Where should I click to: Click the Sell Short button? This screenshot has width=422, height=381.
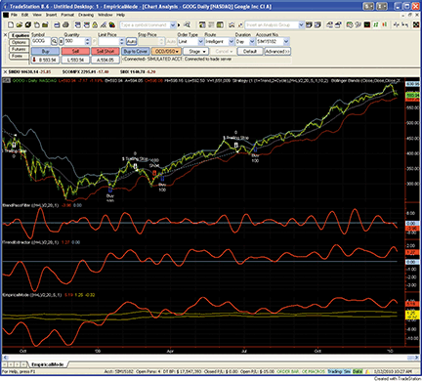pyautogui.click(x=105, y=52)
